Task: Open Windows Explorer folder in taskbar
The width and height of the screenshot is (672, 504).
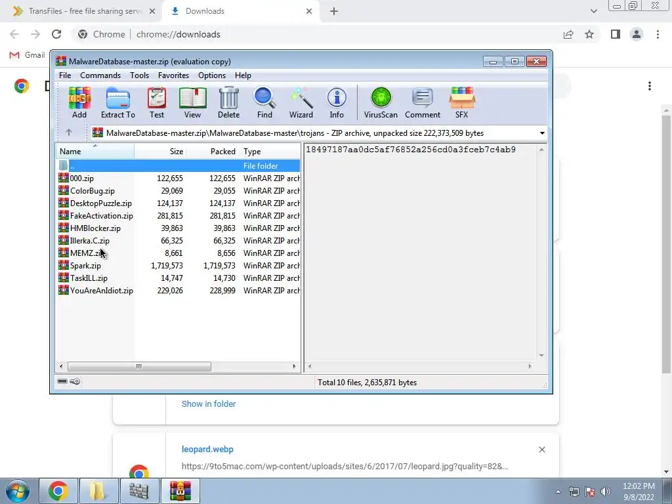Action: (98, 491)
